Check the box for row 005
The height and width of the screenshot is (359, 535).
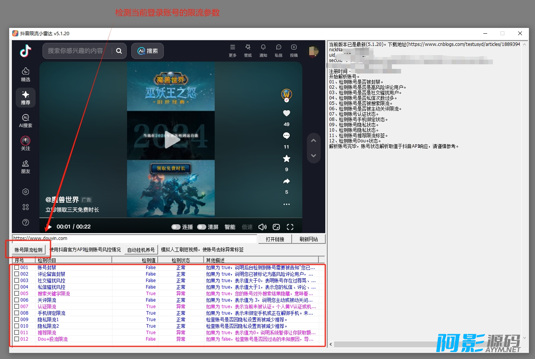[16, 294]
